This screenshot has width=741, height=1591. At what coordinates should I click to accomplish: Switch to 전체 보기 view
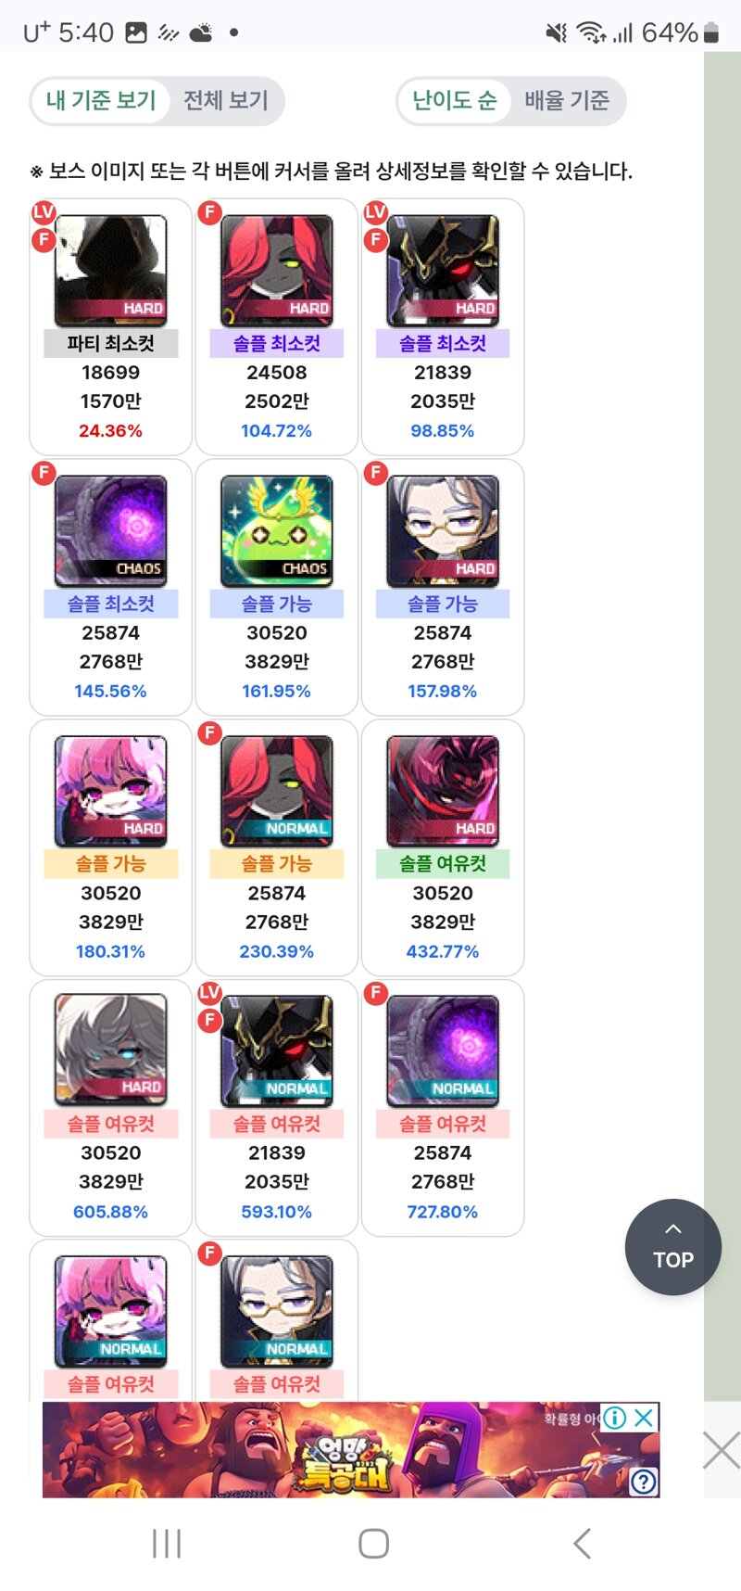click(226, 100)
